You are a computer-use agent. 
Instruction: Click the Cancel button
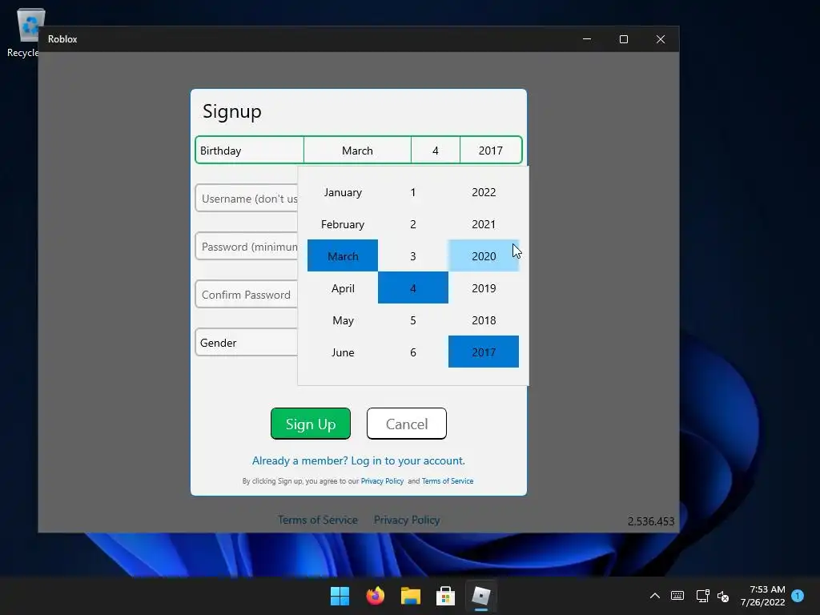click(407, 424)
